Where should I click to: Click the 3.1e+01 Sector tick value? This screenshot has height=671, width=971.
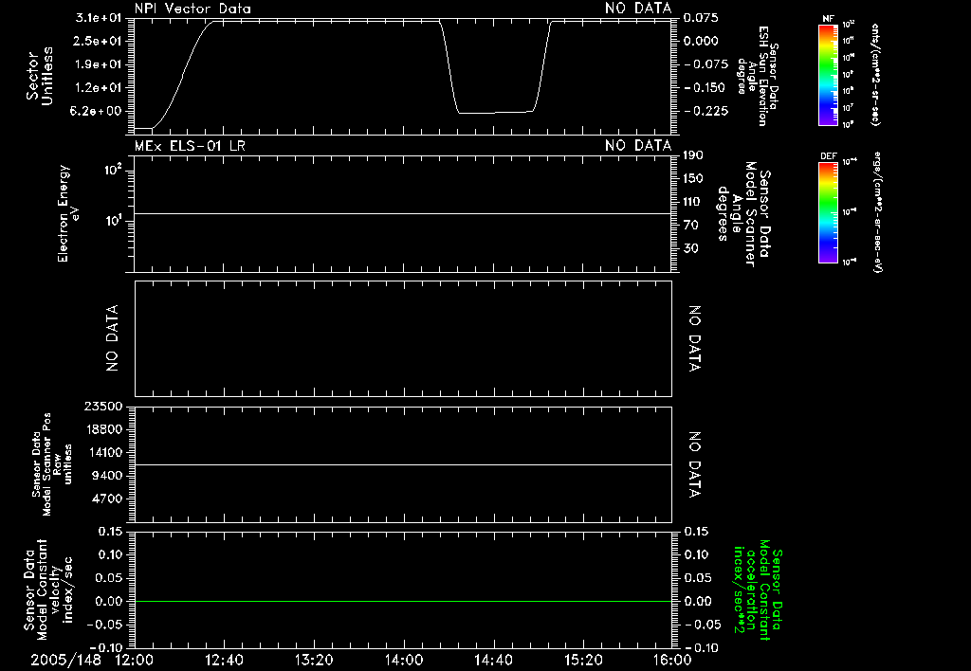click(99, 18)
